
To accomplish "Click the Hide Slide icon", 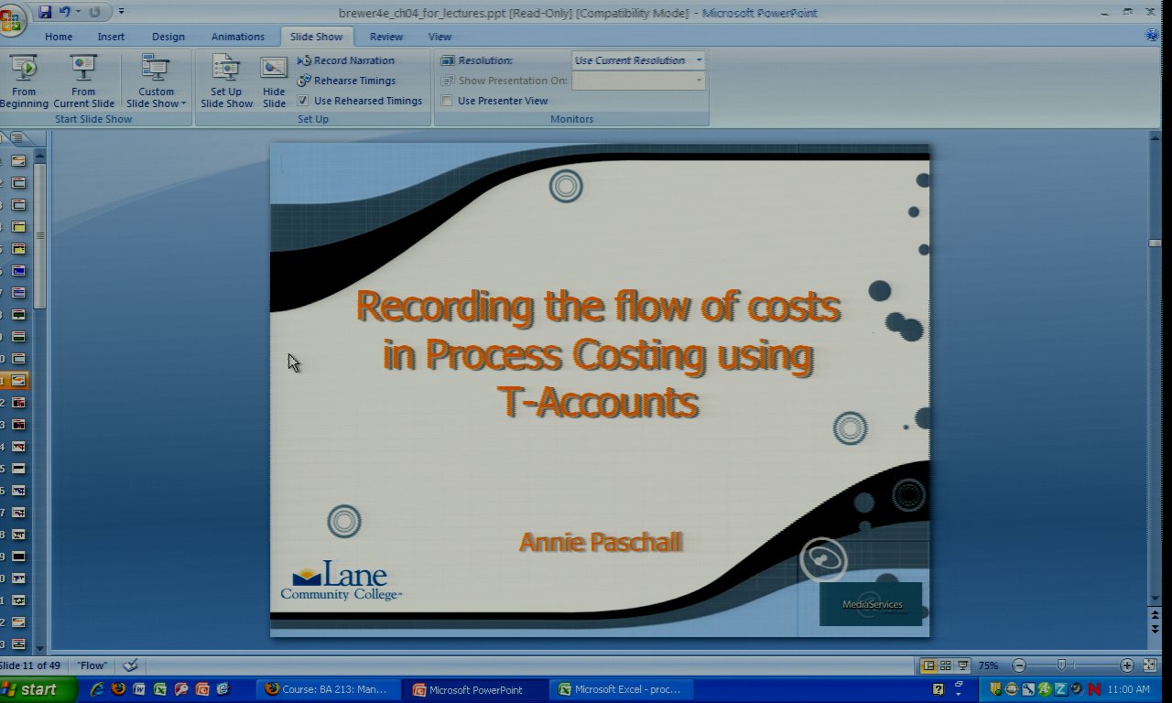I will (x=274, y=81).
